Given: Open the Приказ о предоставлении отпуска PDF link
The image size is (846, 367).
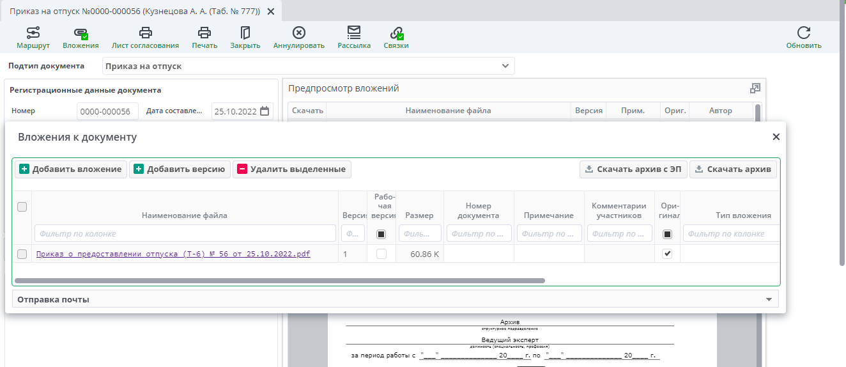Looking at the screenshot, I should click(x=173, y=254).
